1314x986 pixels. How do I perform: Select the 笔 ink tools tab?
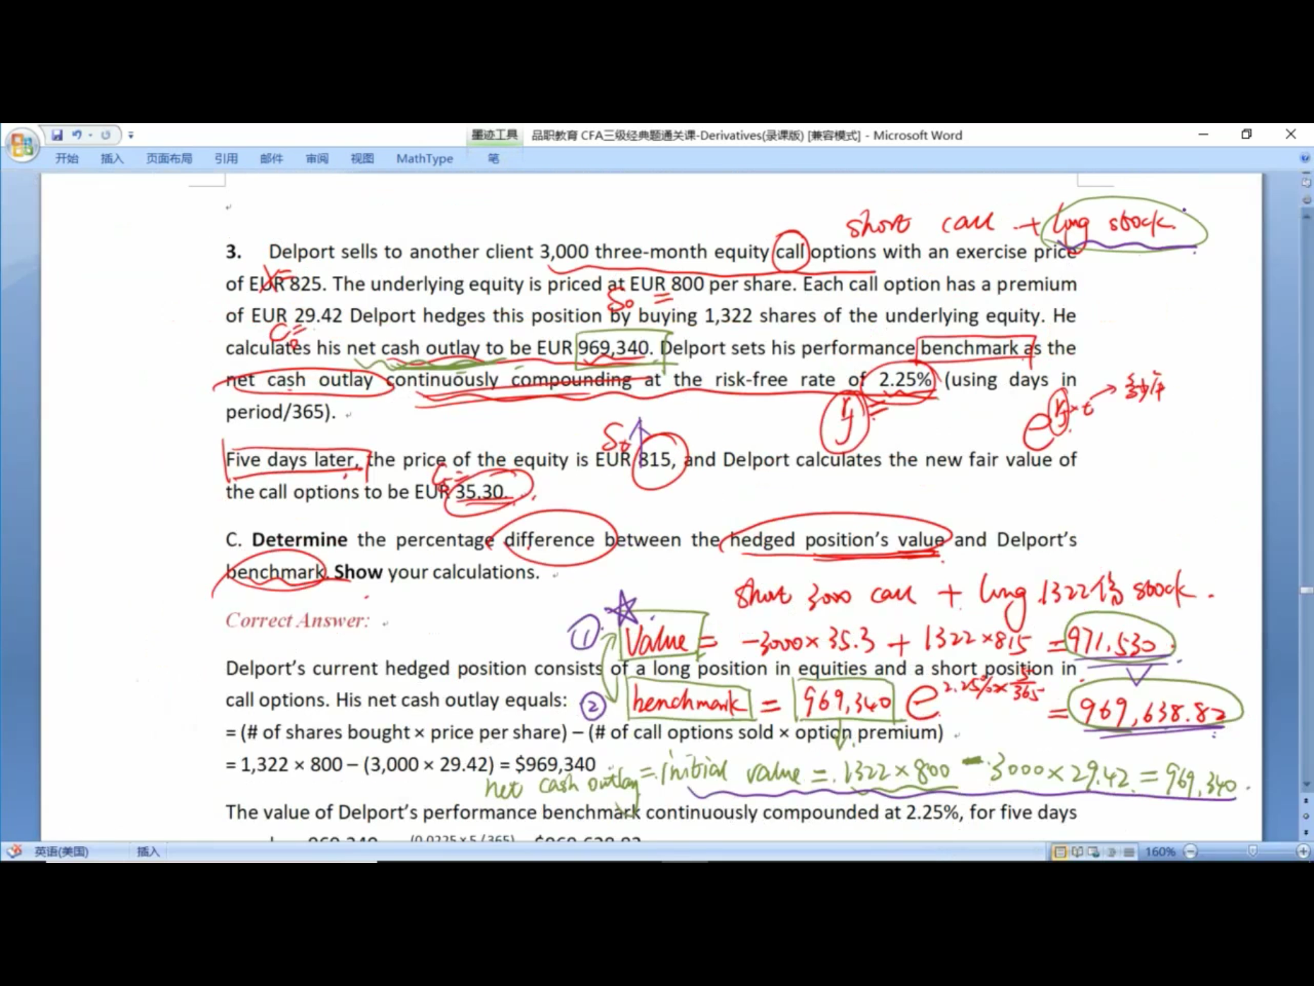click(x=493, y=159)
